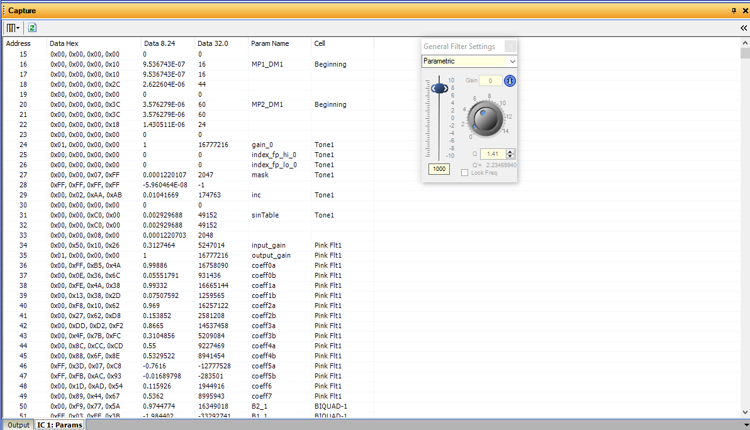Screen dimensions: 750x430
Task: Click Data 32.0 value 2047
Action: (x=206, y=175)
